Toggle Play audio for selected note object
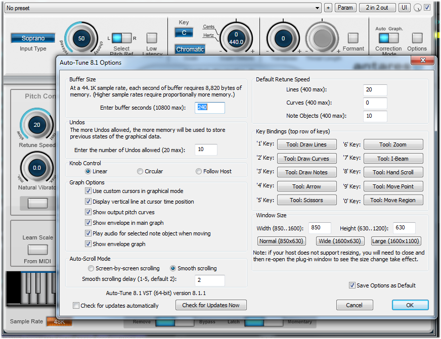441x339 pixels. 88,233
